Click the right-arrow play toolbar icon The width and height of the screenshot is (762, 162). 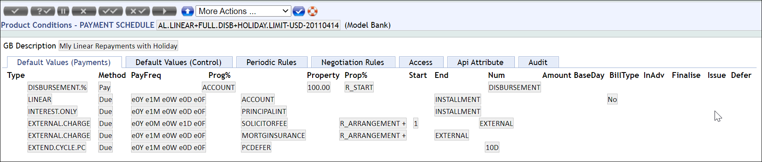(164, 11)
